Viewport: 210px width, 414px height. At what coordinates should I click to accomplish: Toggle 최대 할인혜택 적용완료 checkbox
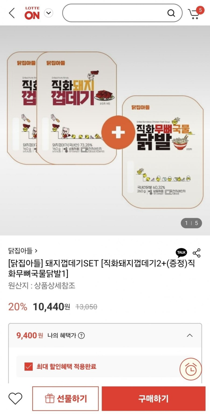[x=28, y=367]
